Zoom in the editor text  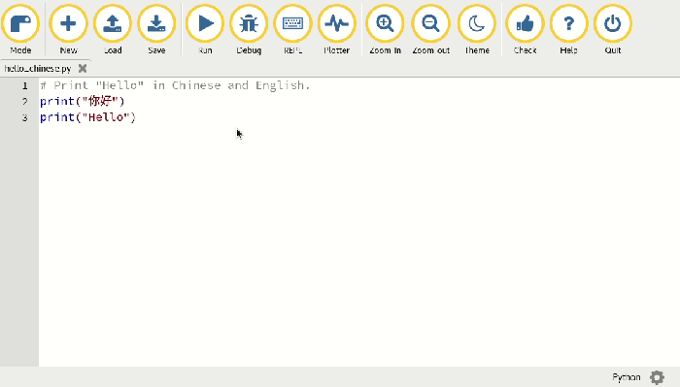pyautogui.click(x=385, y=29)
